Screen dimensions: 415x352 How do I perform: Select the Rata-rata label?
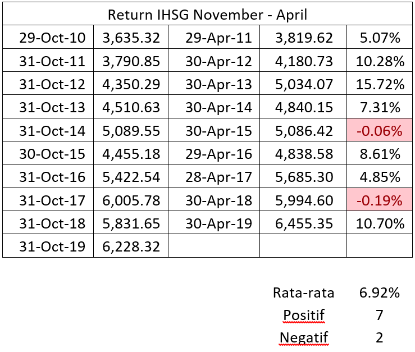[303, 292]
